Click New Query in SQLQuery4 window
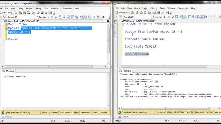Viewport: 221px width, 124px height. (x=6, y=13)
